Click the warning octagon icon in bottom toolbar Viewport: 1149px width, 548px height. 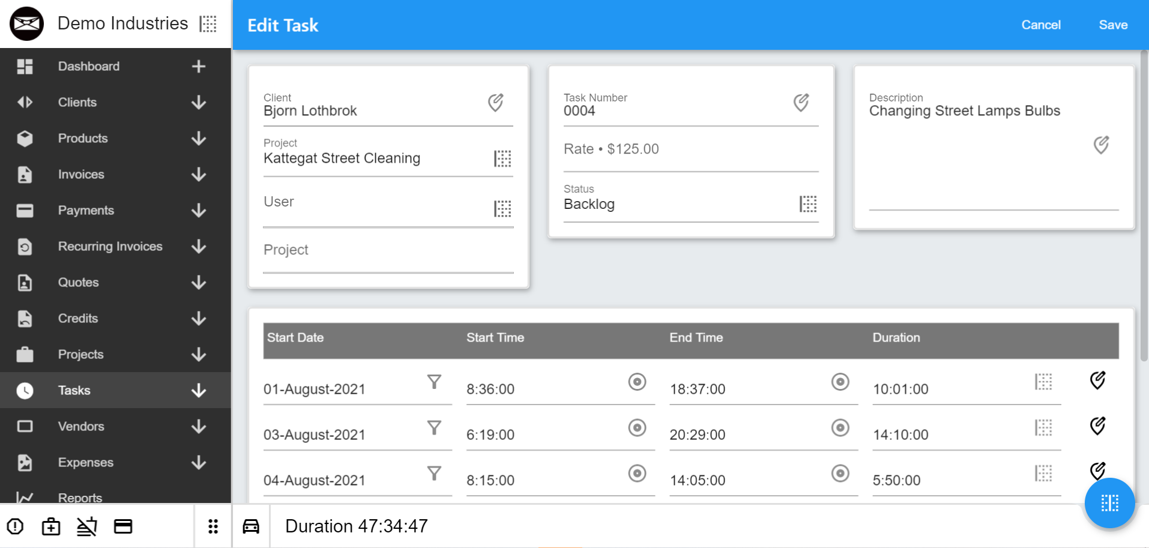[x=15, y=526]
